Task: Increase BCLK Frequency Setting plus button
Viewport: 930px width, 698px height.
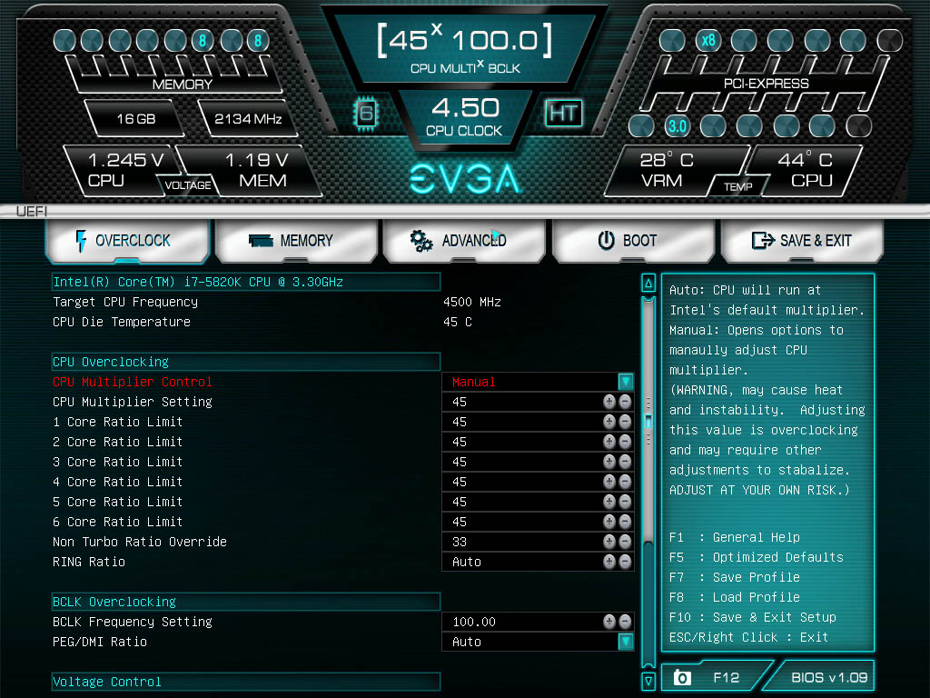Action: [609, 622]
